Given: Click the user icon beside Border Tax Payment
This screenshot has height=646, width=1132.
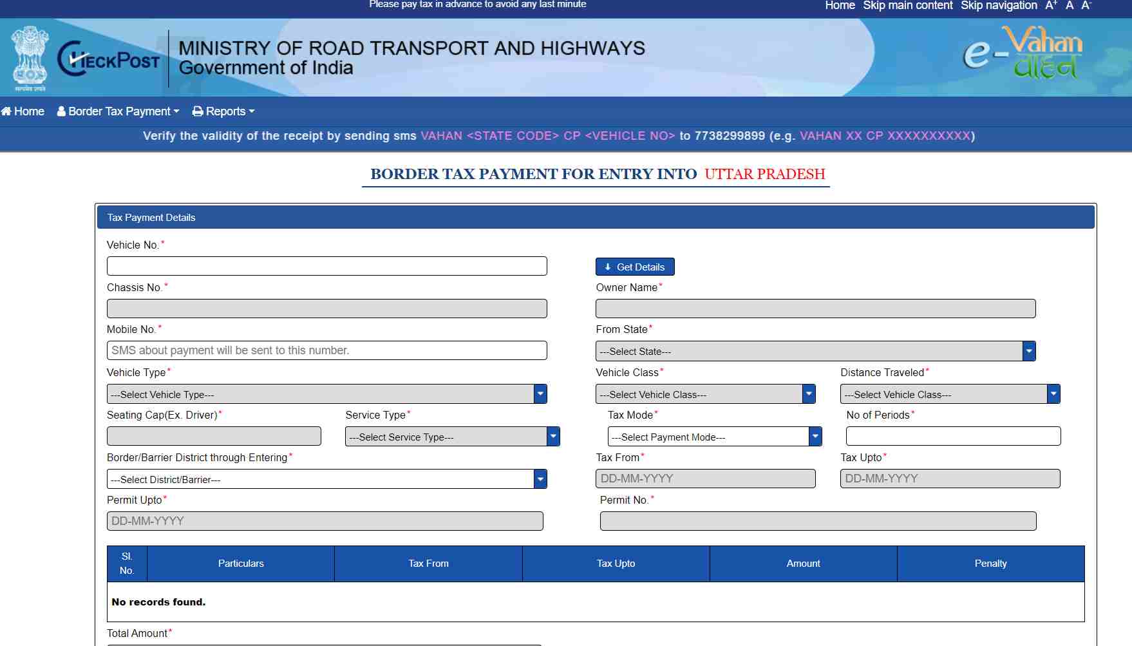Looking at the screenshot, I should 61,111.
